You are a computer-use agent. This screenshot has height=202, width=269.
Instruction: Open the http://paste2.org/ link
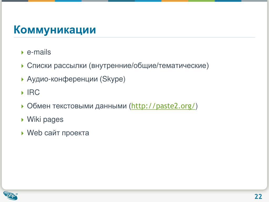[x=163, y=106]
